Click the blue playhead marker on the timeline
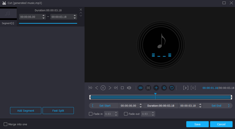 click(x=155, y=94)
